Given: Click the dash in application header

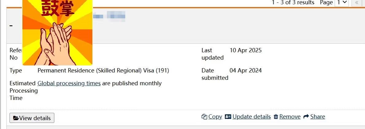Looking at the screenshot, I should pyautogui.click(x=11, y=25).
